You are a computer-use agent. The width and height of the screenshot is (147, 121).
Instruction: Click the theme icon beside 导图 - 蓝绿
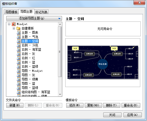19,88
